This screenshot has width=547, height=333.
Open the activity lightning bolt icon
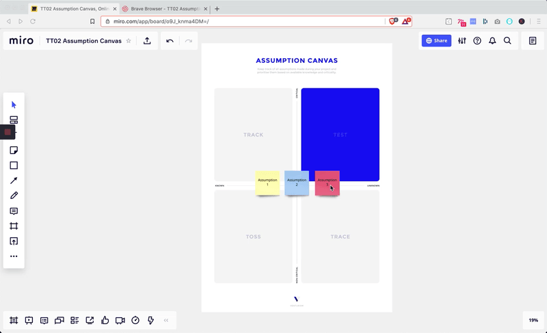(150, 320)
